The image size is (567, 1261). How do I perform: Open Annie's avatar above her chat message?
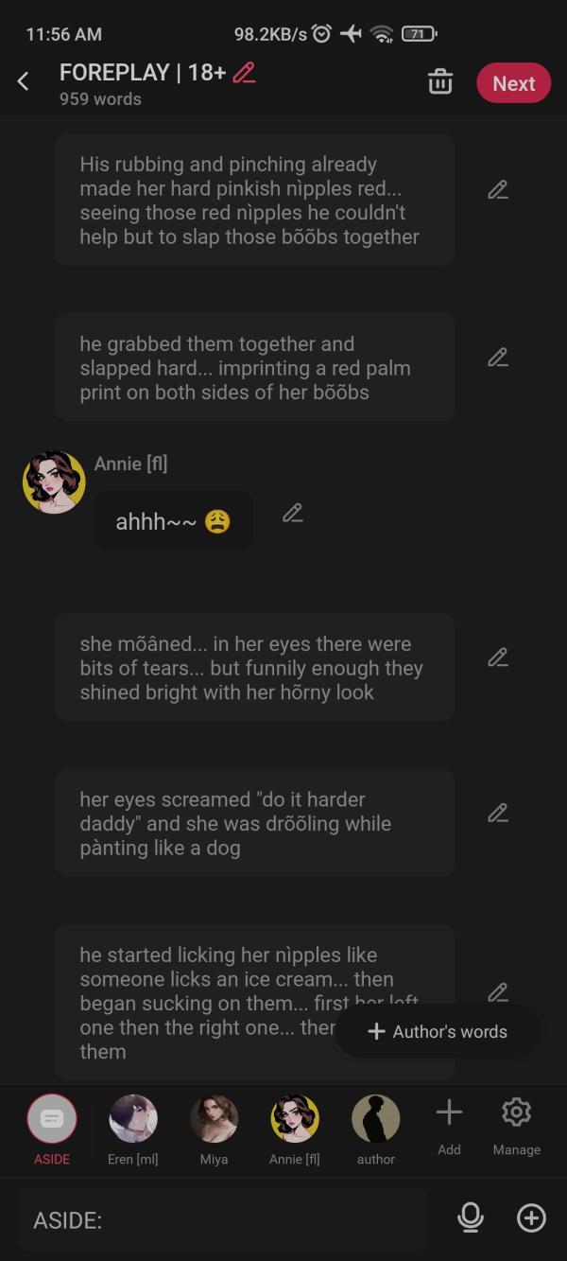(x=54, y=482)
